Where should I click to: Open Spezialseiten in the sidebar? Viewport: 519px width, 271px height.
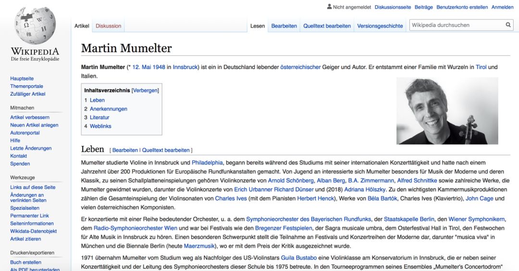(25, 208)
